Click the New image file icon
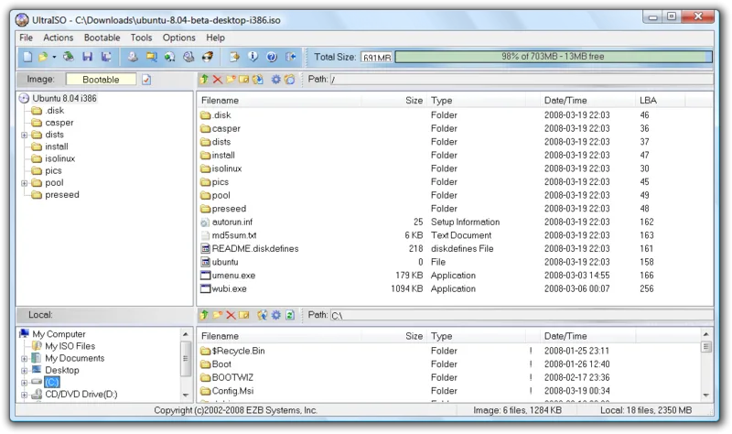Image resolution: width=732 pixels, height=434 pixels. click(27, 57)
